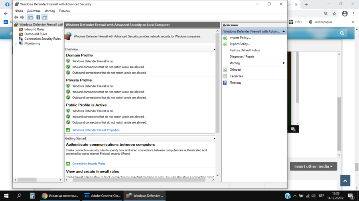Viewport: 359px width, 201px height.
Task: Click the battery icon in the system tray
Action: click(301, 196)
